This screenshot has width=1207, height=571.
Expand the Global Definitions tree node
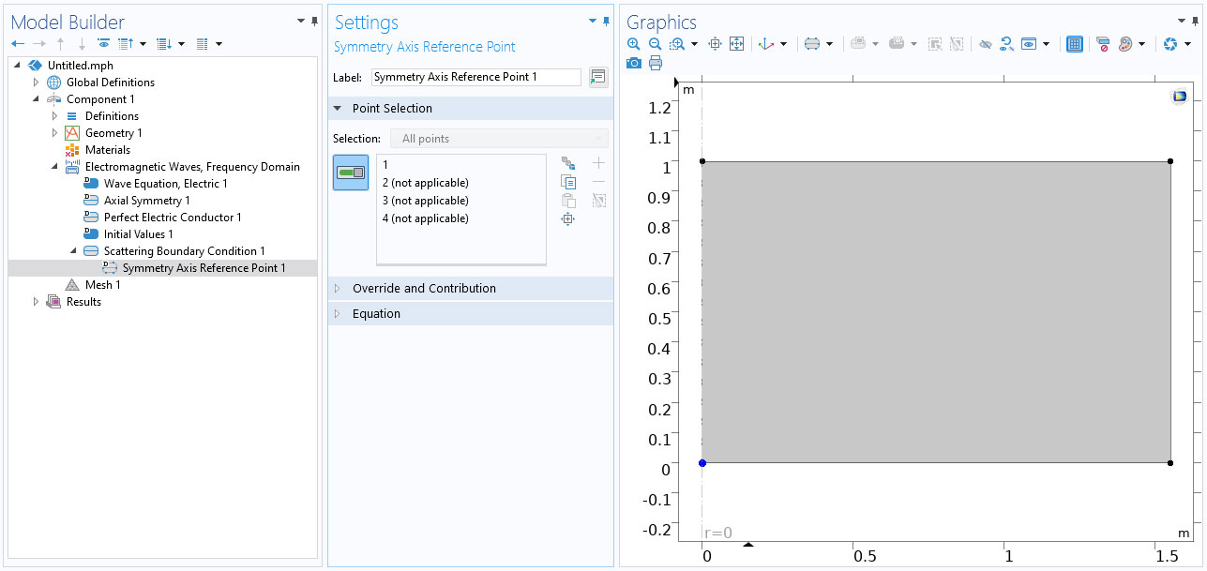(37, 83)
